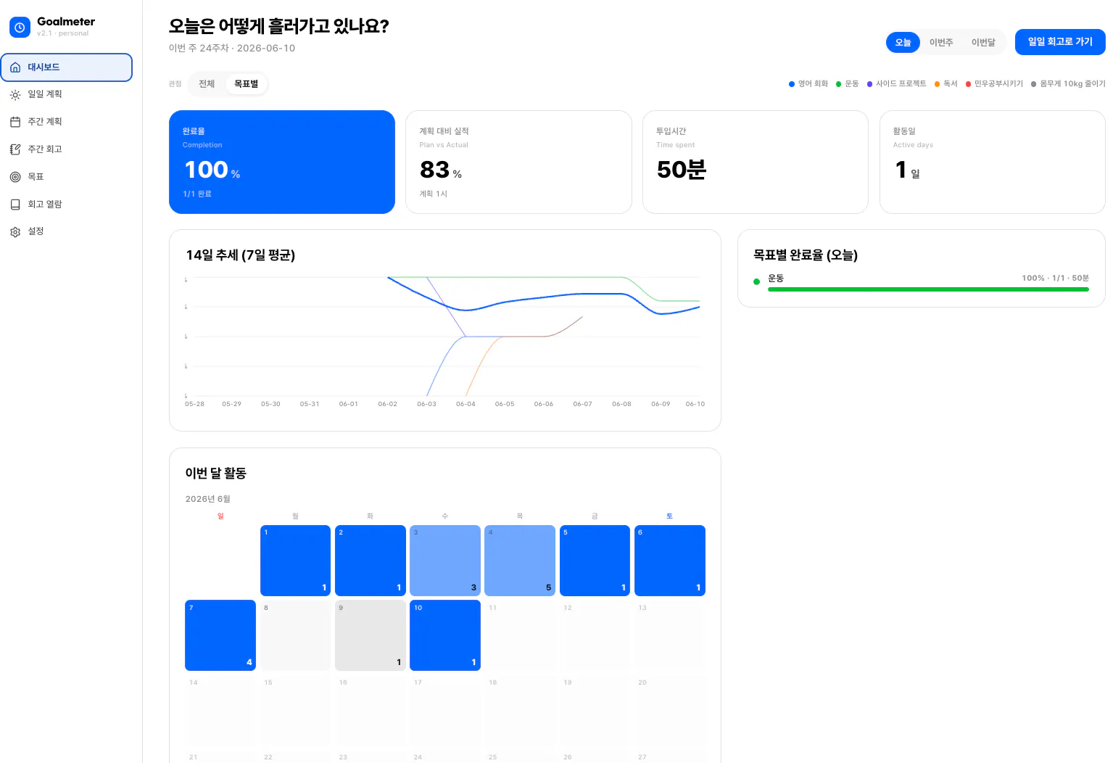Click the 목표별 완료율 (오늘) heading
Viewport: 1113px width, 763px height.
tap(806, 255)
